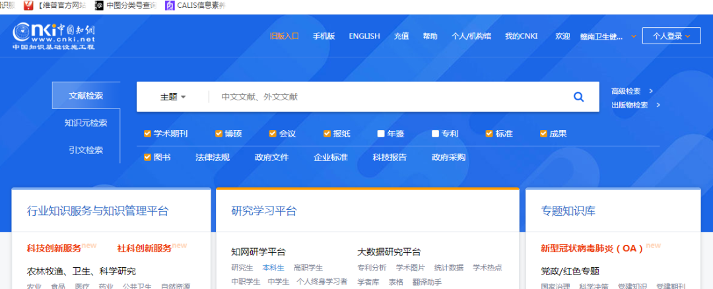This screenshot has height=289, width=713.
Task: Open the 主题 search field dropdown
Action: [173, 97]
